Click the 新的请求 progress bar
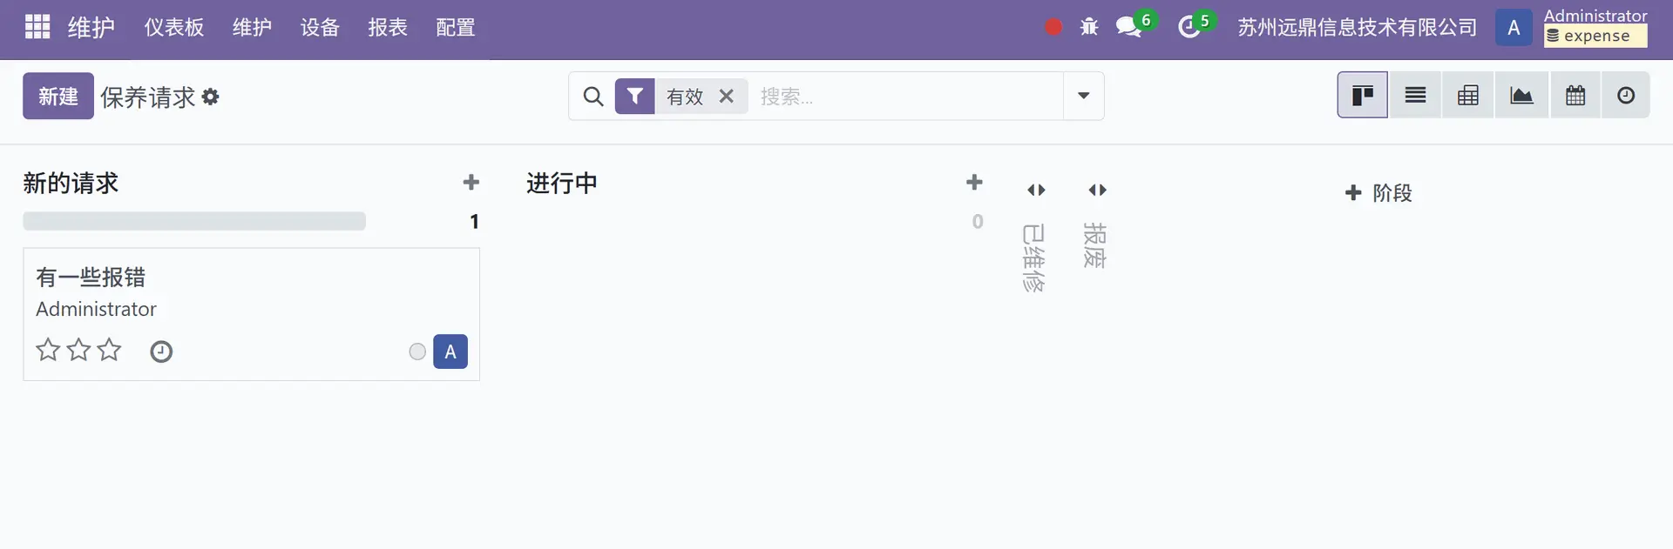This screenshot has height=549, width=1673. pyautogui.click(x=194, y=221)
